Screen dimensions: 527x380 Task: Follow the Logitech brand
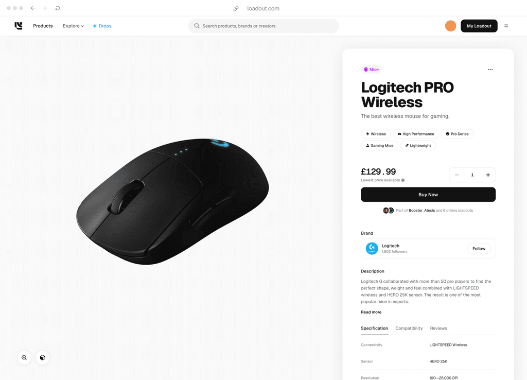(x=479, y=249)
